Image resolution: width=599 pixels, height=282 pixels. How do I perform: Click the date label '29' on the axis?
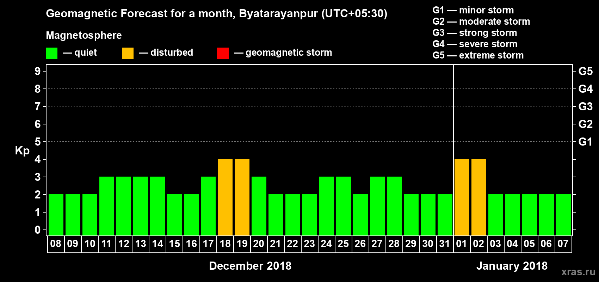coord(411,244)
